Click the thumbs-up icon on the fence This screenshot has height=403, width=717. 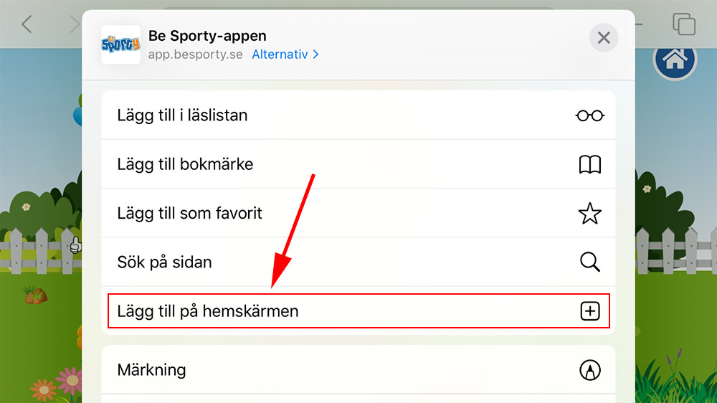pos(75,246)
